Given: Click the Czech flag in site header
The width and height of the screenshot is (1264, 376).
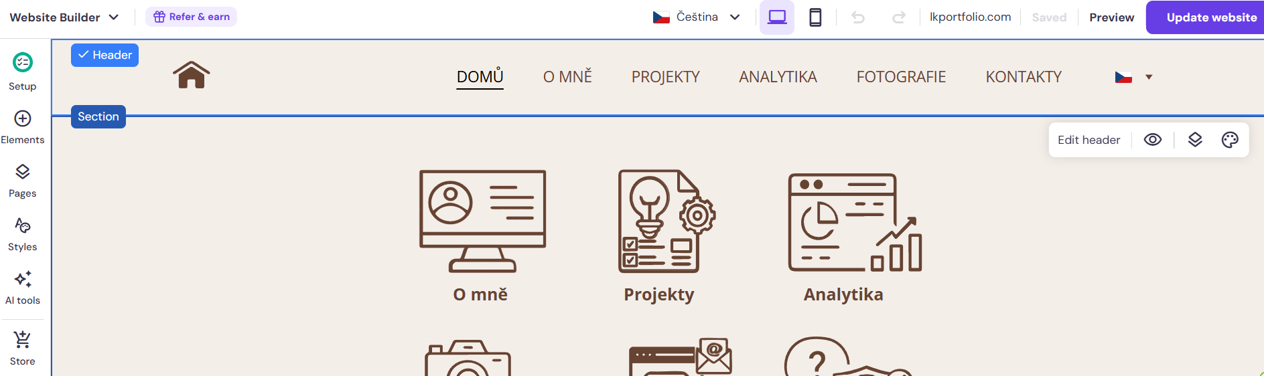Looking at the screenshot, I should coord(1123,77).
